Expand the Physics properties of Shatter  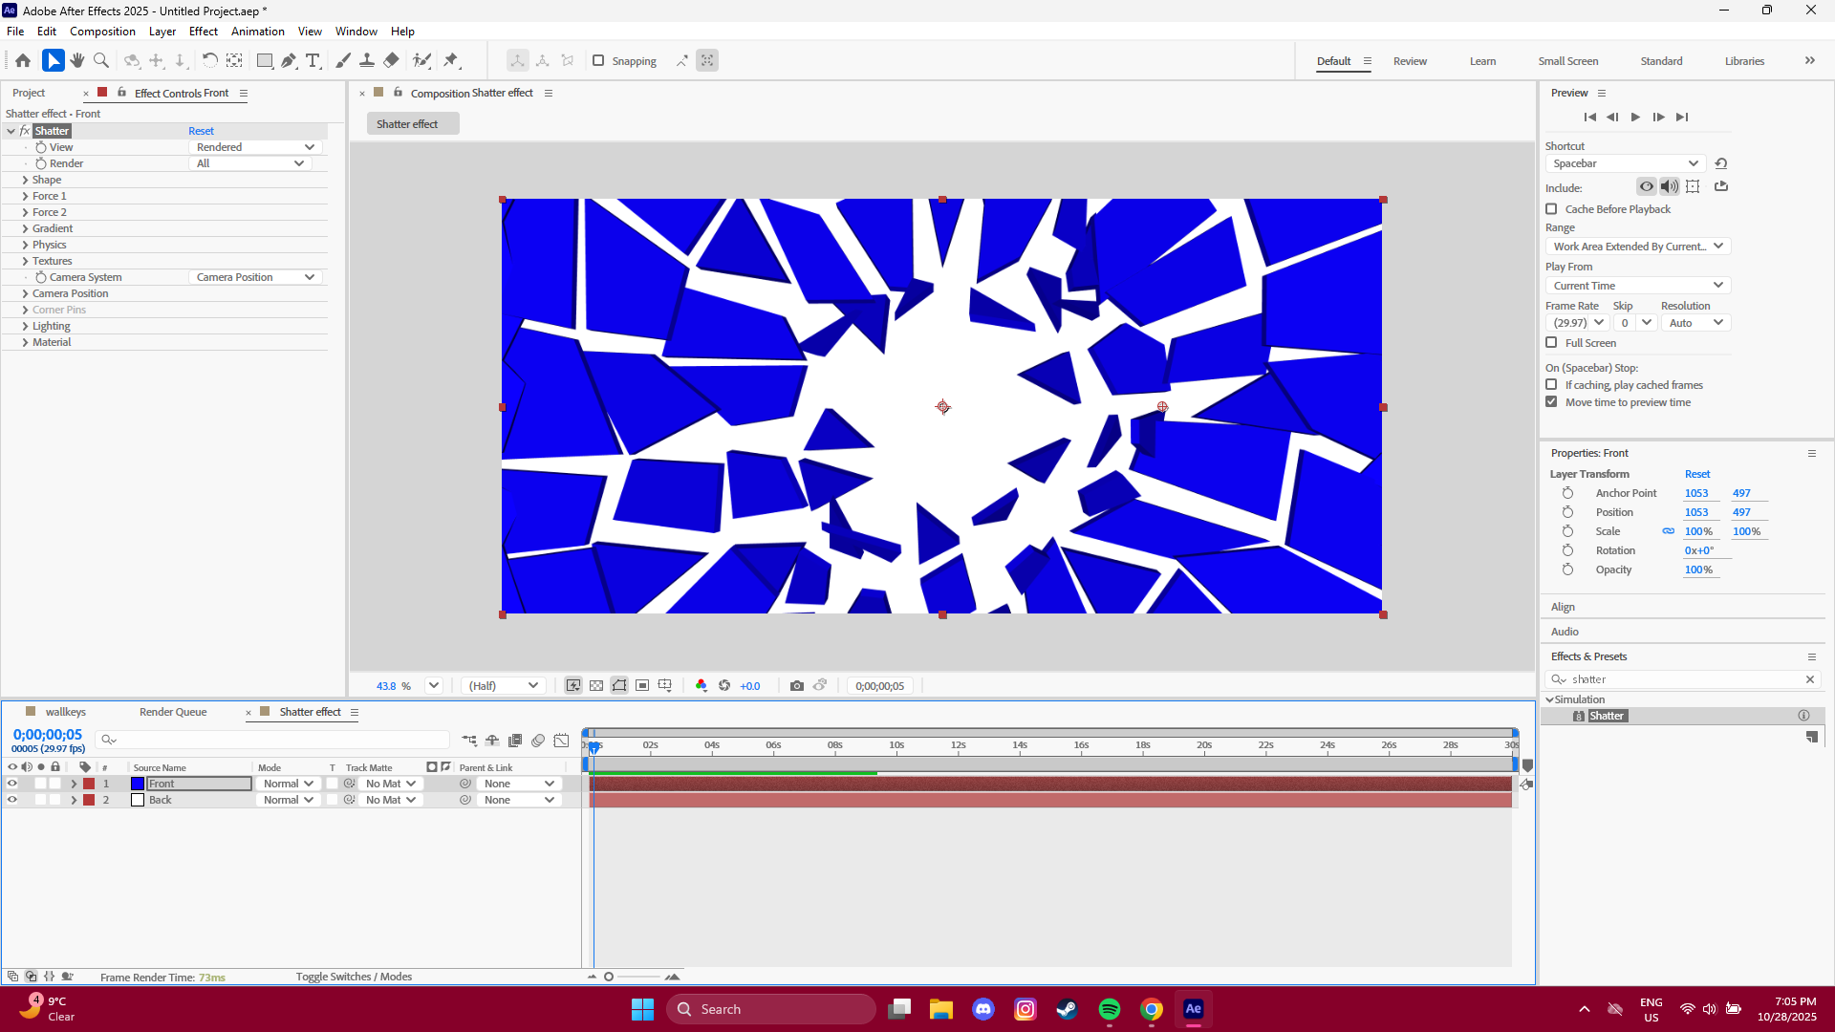click(28, 245)
